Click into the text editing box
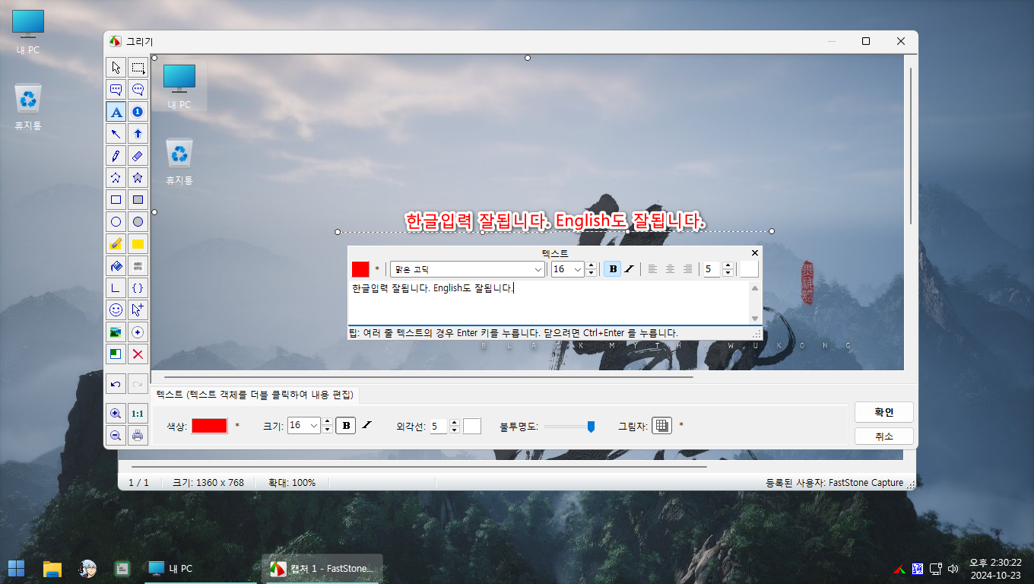The width and height of the screenshot is (1034, 584). 548,303
